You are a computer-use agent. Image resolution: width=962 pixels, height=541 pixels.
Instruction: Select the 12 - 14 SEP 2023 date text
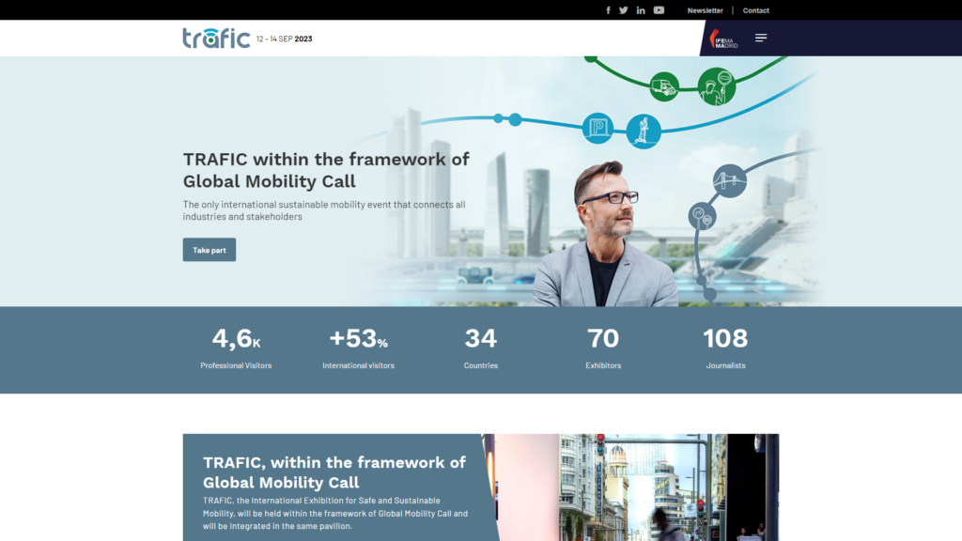284,39
